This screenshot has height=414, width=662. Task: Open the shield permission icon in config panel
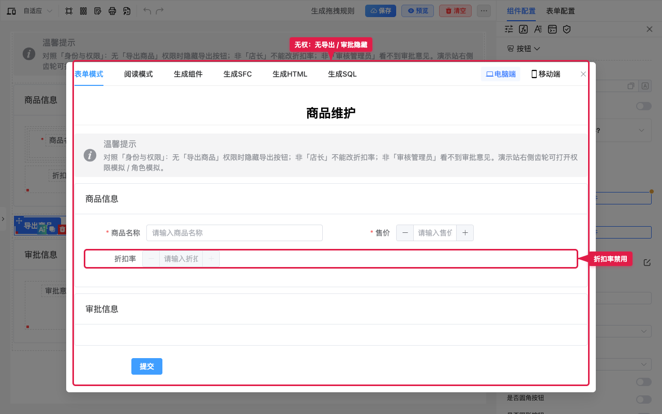[x=567, y=29]
